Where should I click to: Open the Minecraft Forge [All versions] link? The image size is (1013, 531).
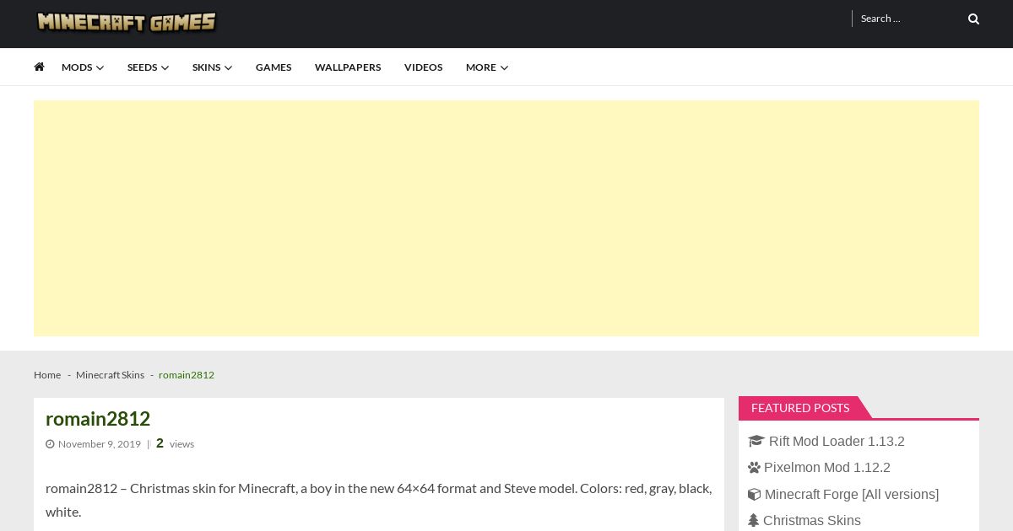point(852,495)
